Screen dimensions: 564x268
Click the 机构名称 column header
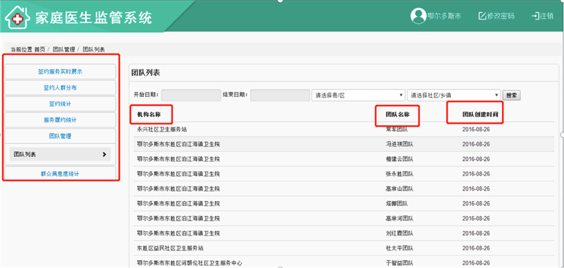click(x=149, y=115)
